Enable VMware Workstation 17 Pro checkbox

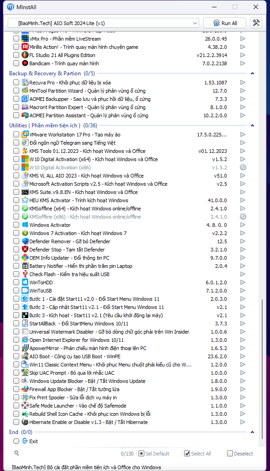16,135
